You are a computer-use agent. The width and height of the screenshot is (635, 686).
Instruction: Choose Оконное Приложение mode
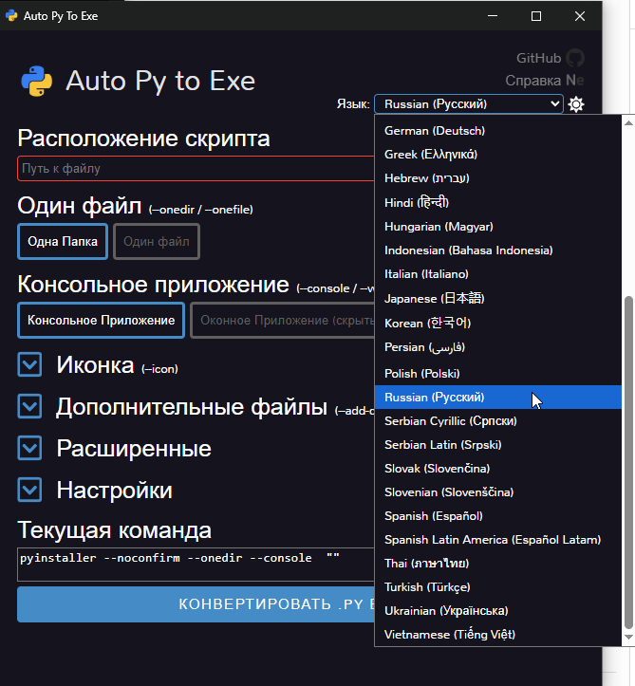click(283, 321)
